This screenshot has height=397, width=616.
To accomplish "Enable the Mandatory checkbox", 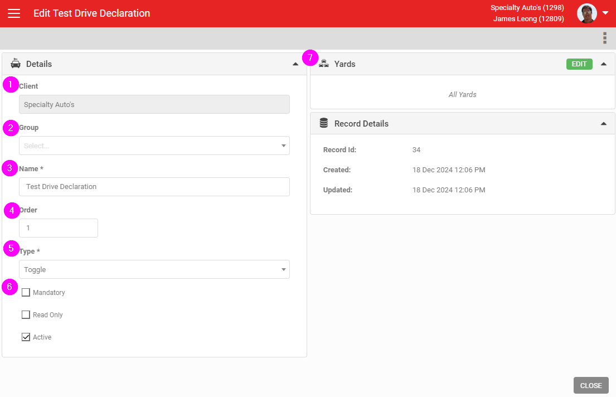I will 26,292.
